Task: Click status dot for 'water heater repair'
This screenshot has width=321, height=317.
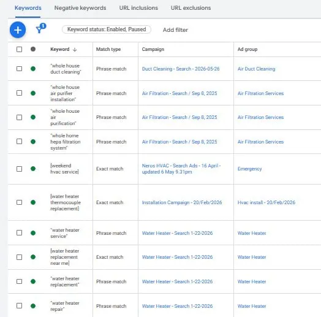Action: coord(33,306)
